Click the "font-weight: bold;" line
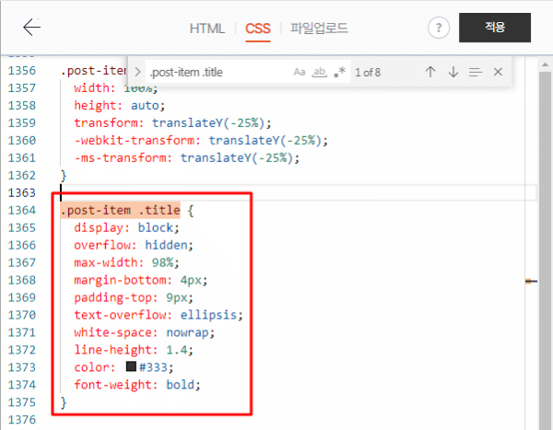This screenshot has height=430, width=553. 137,385
